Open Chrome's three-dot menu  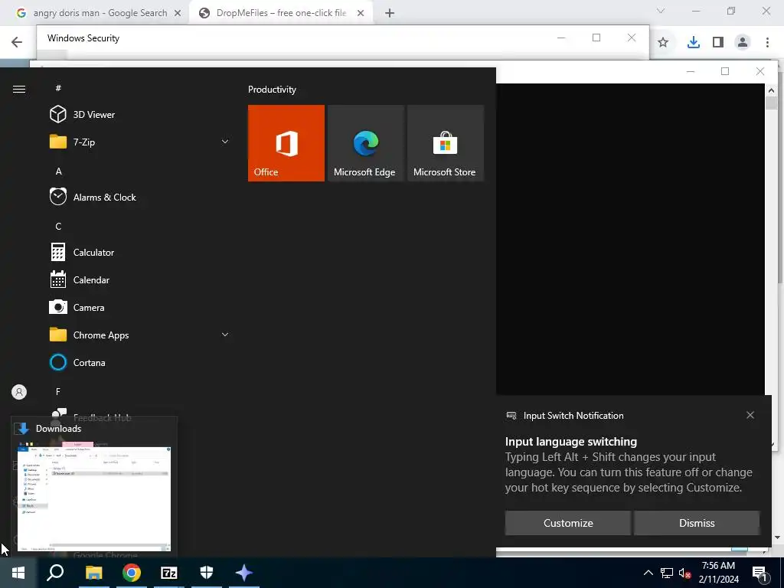tap(767, 43)
